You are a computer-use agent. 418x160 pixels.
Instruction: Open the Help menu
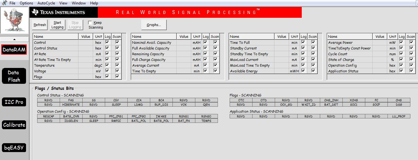pos(94,3)
